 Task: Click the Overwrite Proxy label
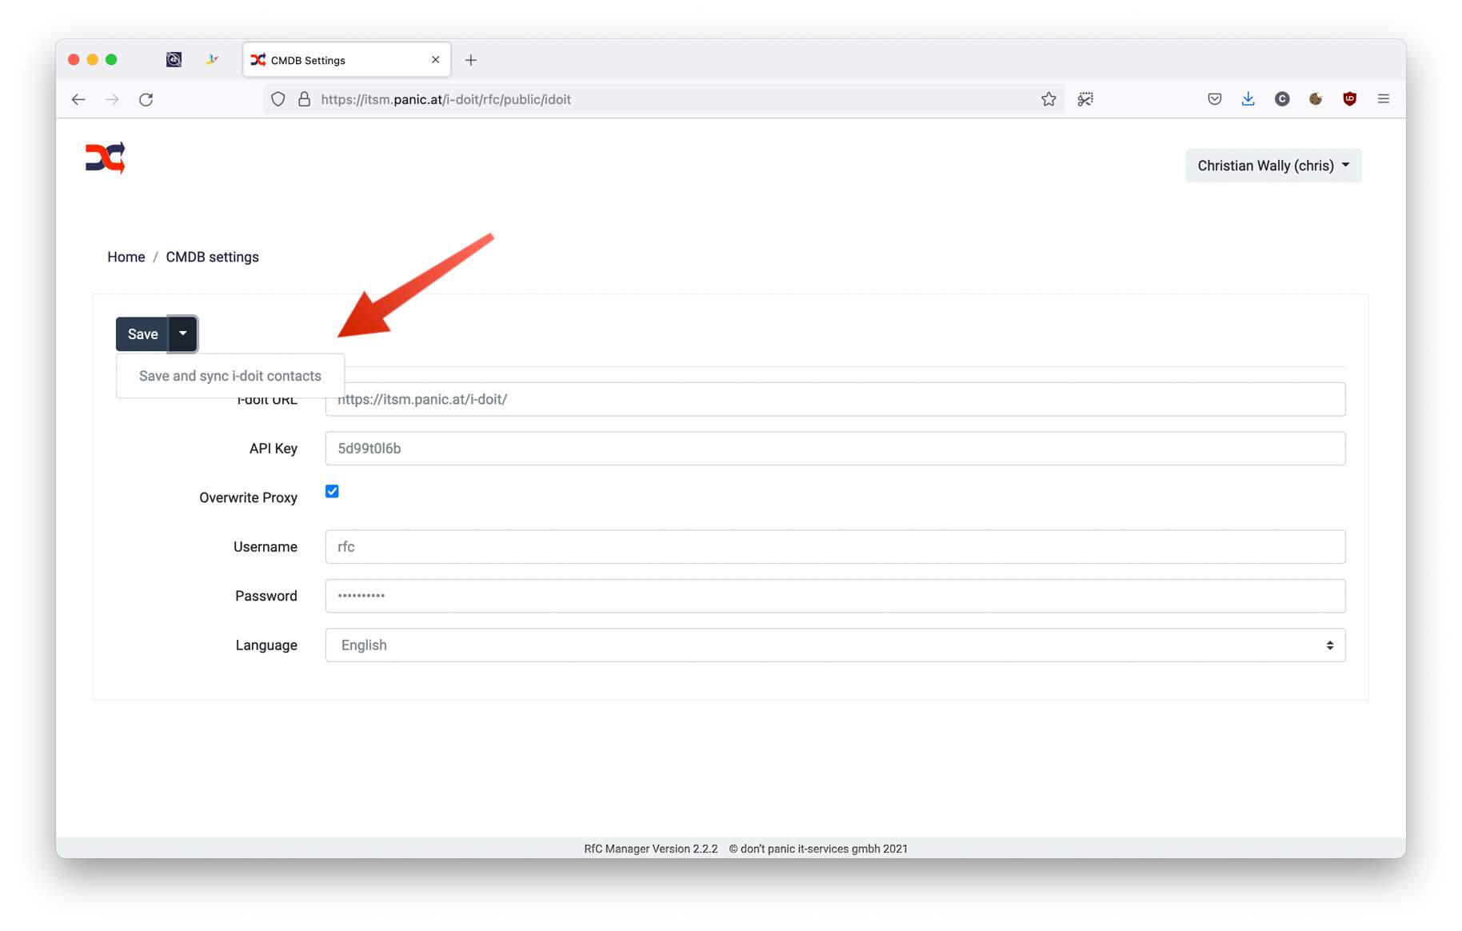[248, 497]
